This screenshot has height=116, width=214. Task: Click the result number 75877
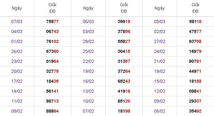point(52,21)
